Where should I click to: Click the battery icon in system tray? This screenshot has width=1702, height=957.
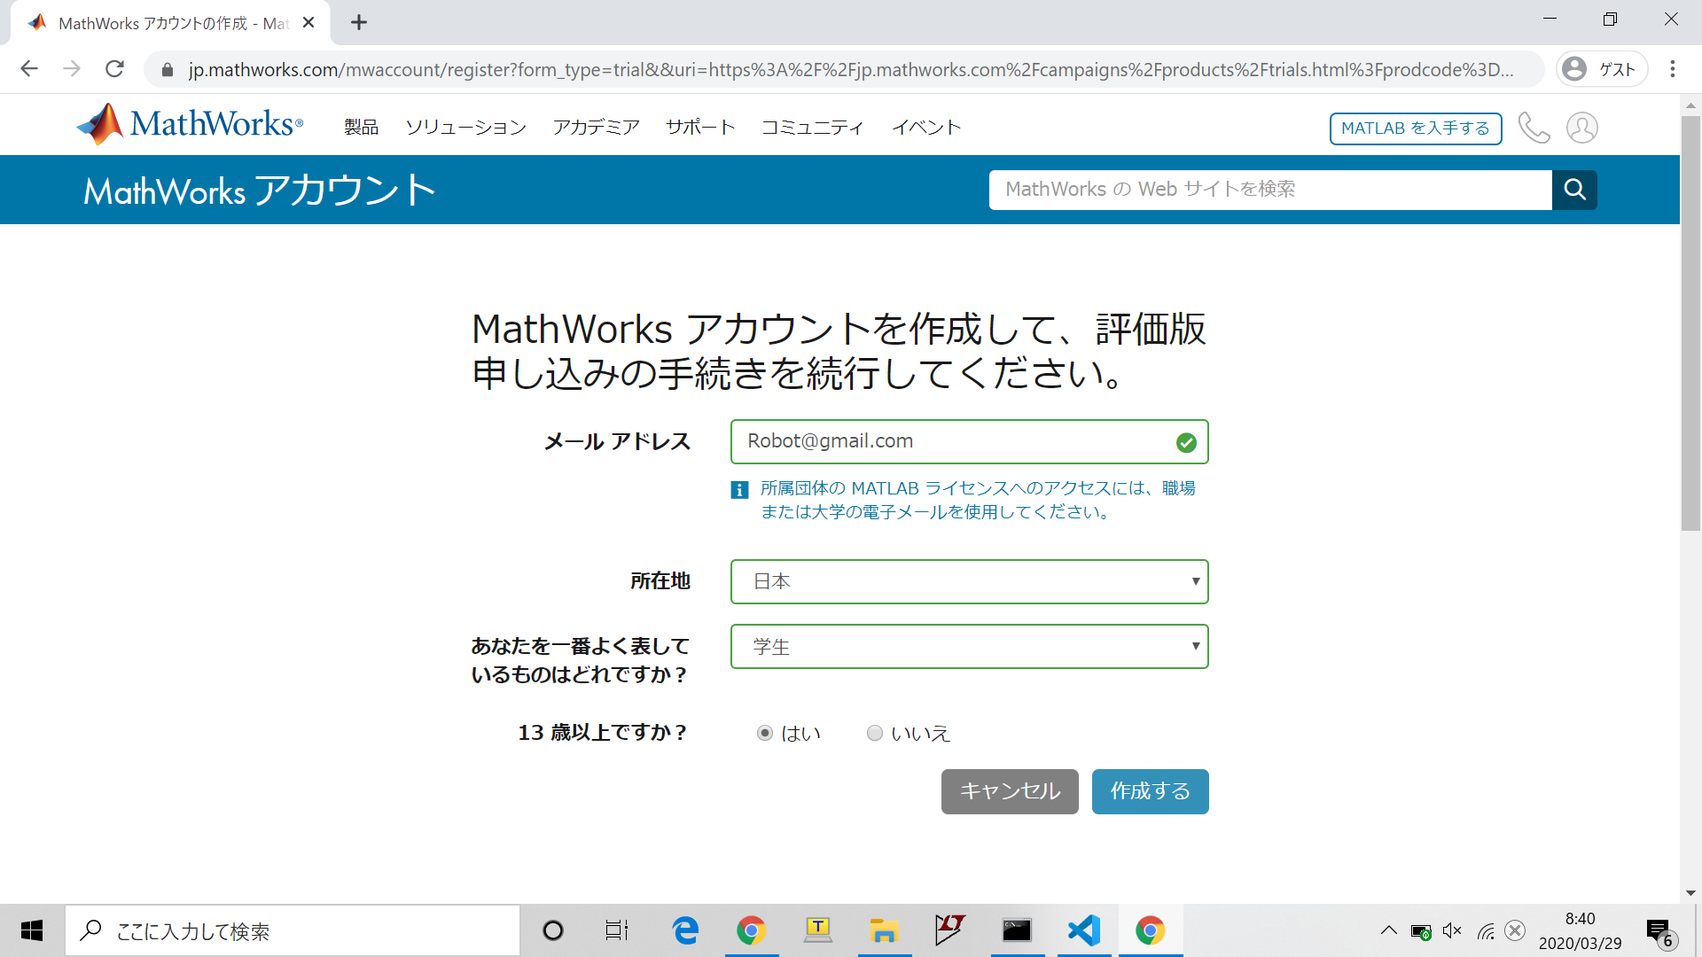pyautogui.click(x=1421, y=931)
